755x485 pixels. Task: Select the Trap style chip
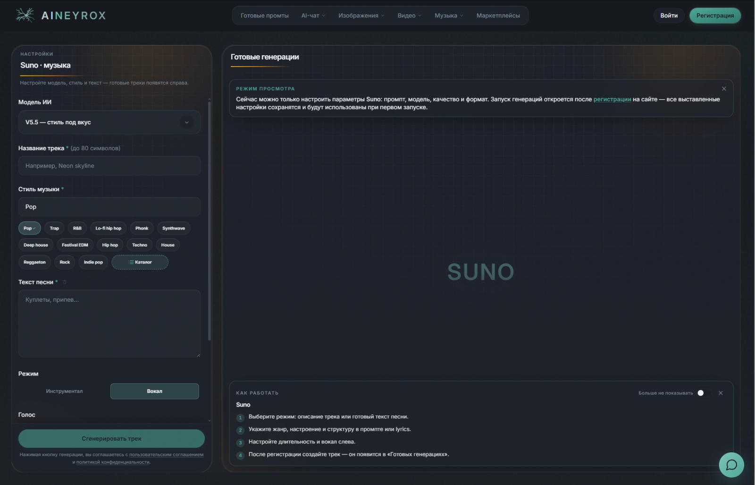click(54, 228)
